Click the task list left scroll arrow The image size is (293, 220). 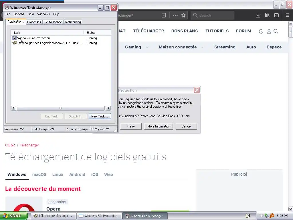pyautogui.click(x=13, y=108)
